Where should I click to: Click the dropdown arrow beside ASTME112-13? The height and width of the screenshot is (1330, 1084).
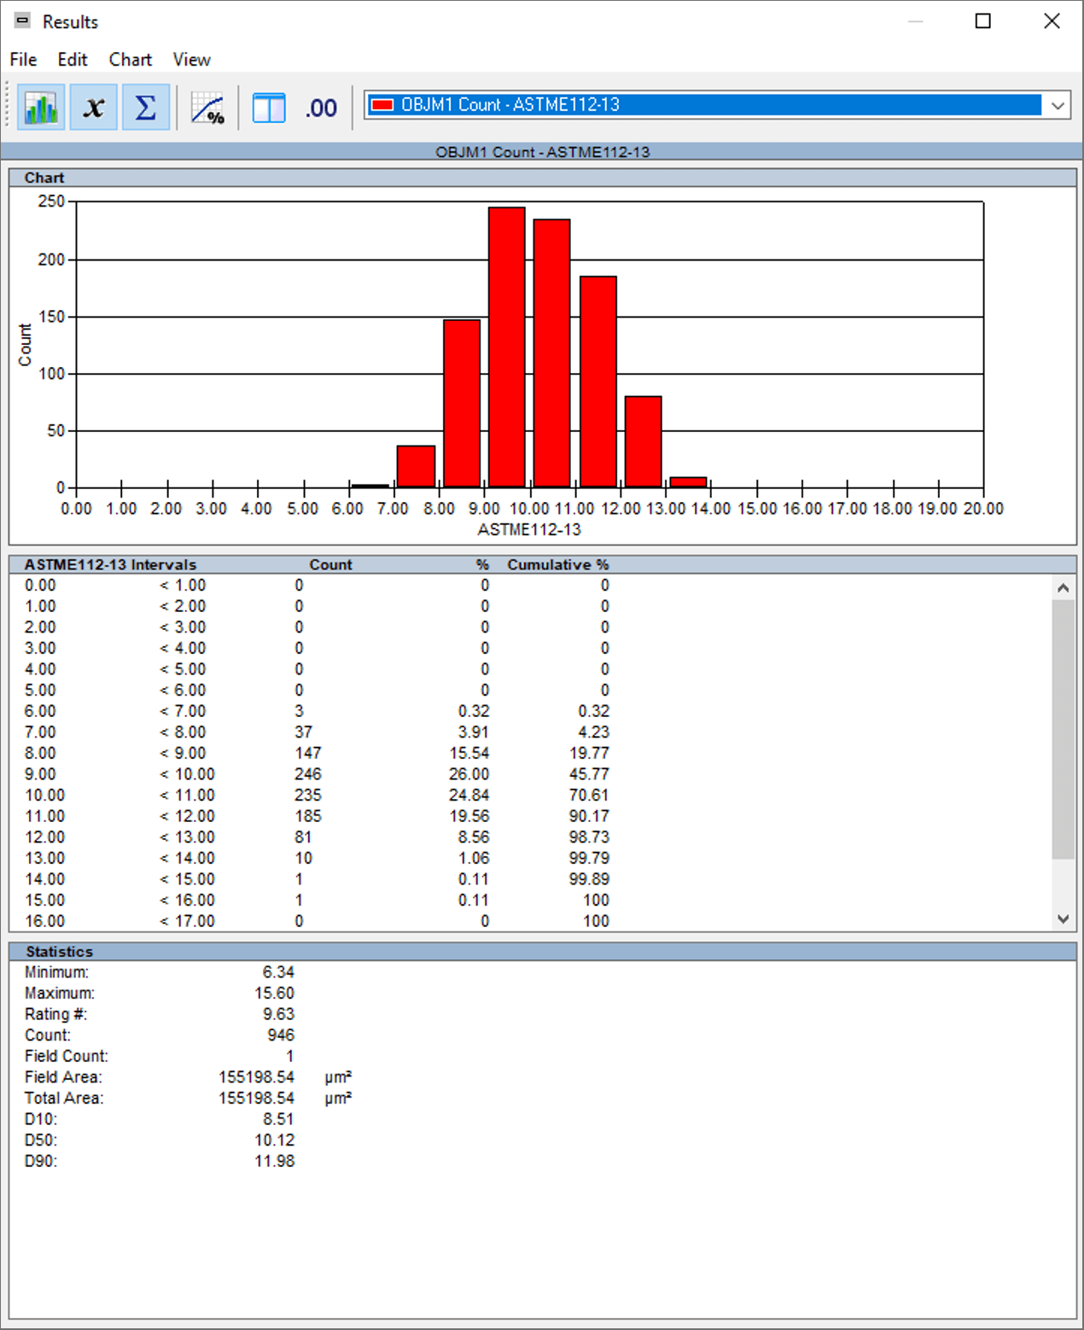[1058, 106]
